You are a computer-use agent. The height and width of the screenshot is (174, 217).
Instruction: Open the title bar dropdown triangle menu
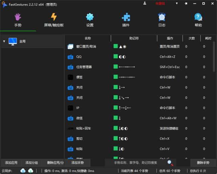pos(177,3)
